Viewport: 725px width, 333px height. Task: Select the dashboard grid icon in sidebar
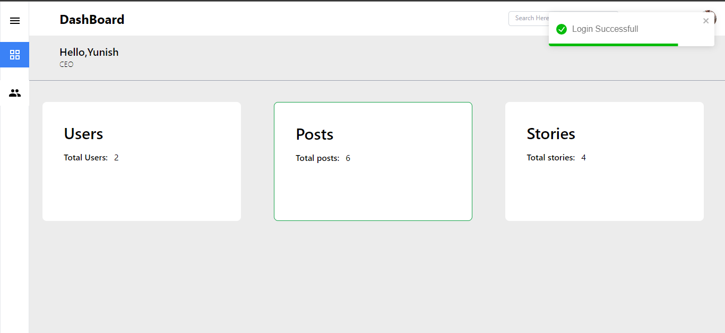click(x=14, y=55)
